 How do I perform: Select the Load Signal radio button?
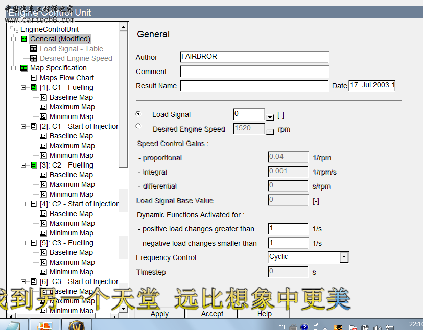click(x=138, y=114)
